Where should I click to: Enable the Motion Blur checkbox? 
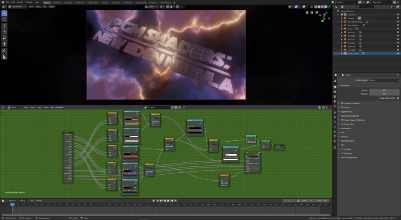(342, 124)
